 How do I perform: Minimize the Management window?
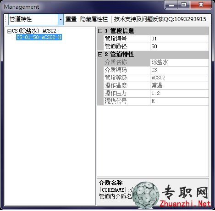[x=171, y=5]
